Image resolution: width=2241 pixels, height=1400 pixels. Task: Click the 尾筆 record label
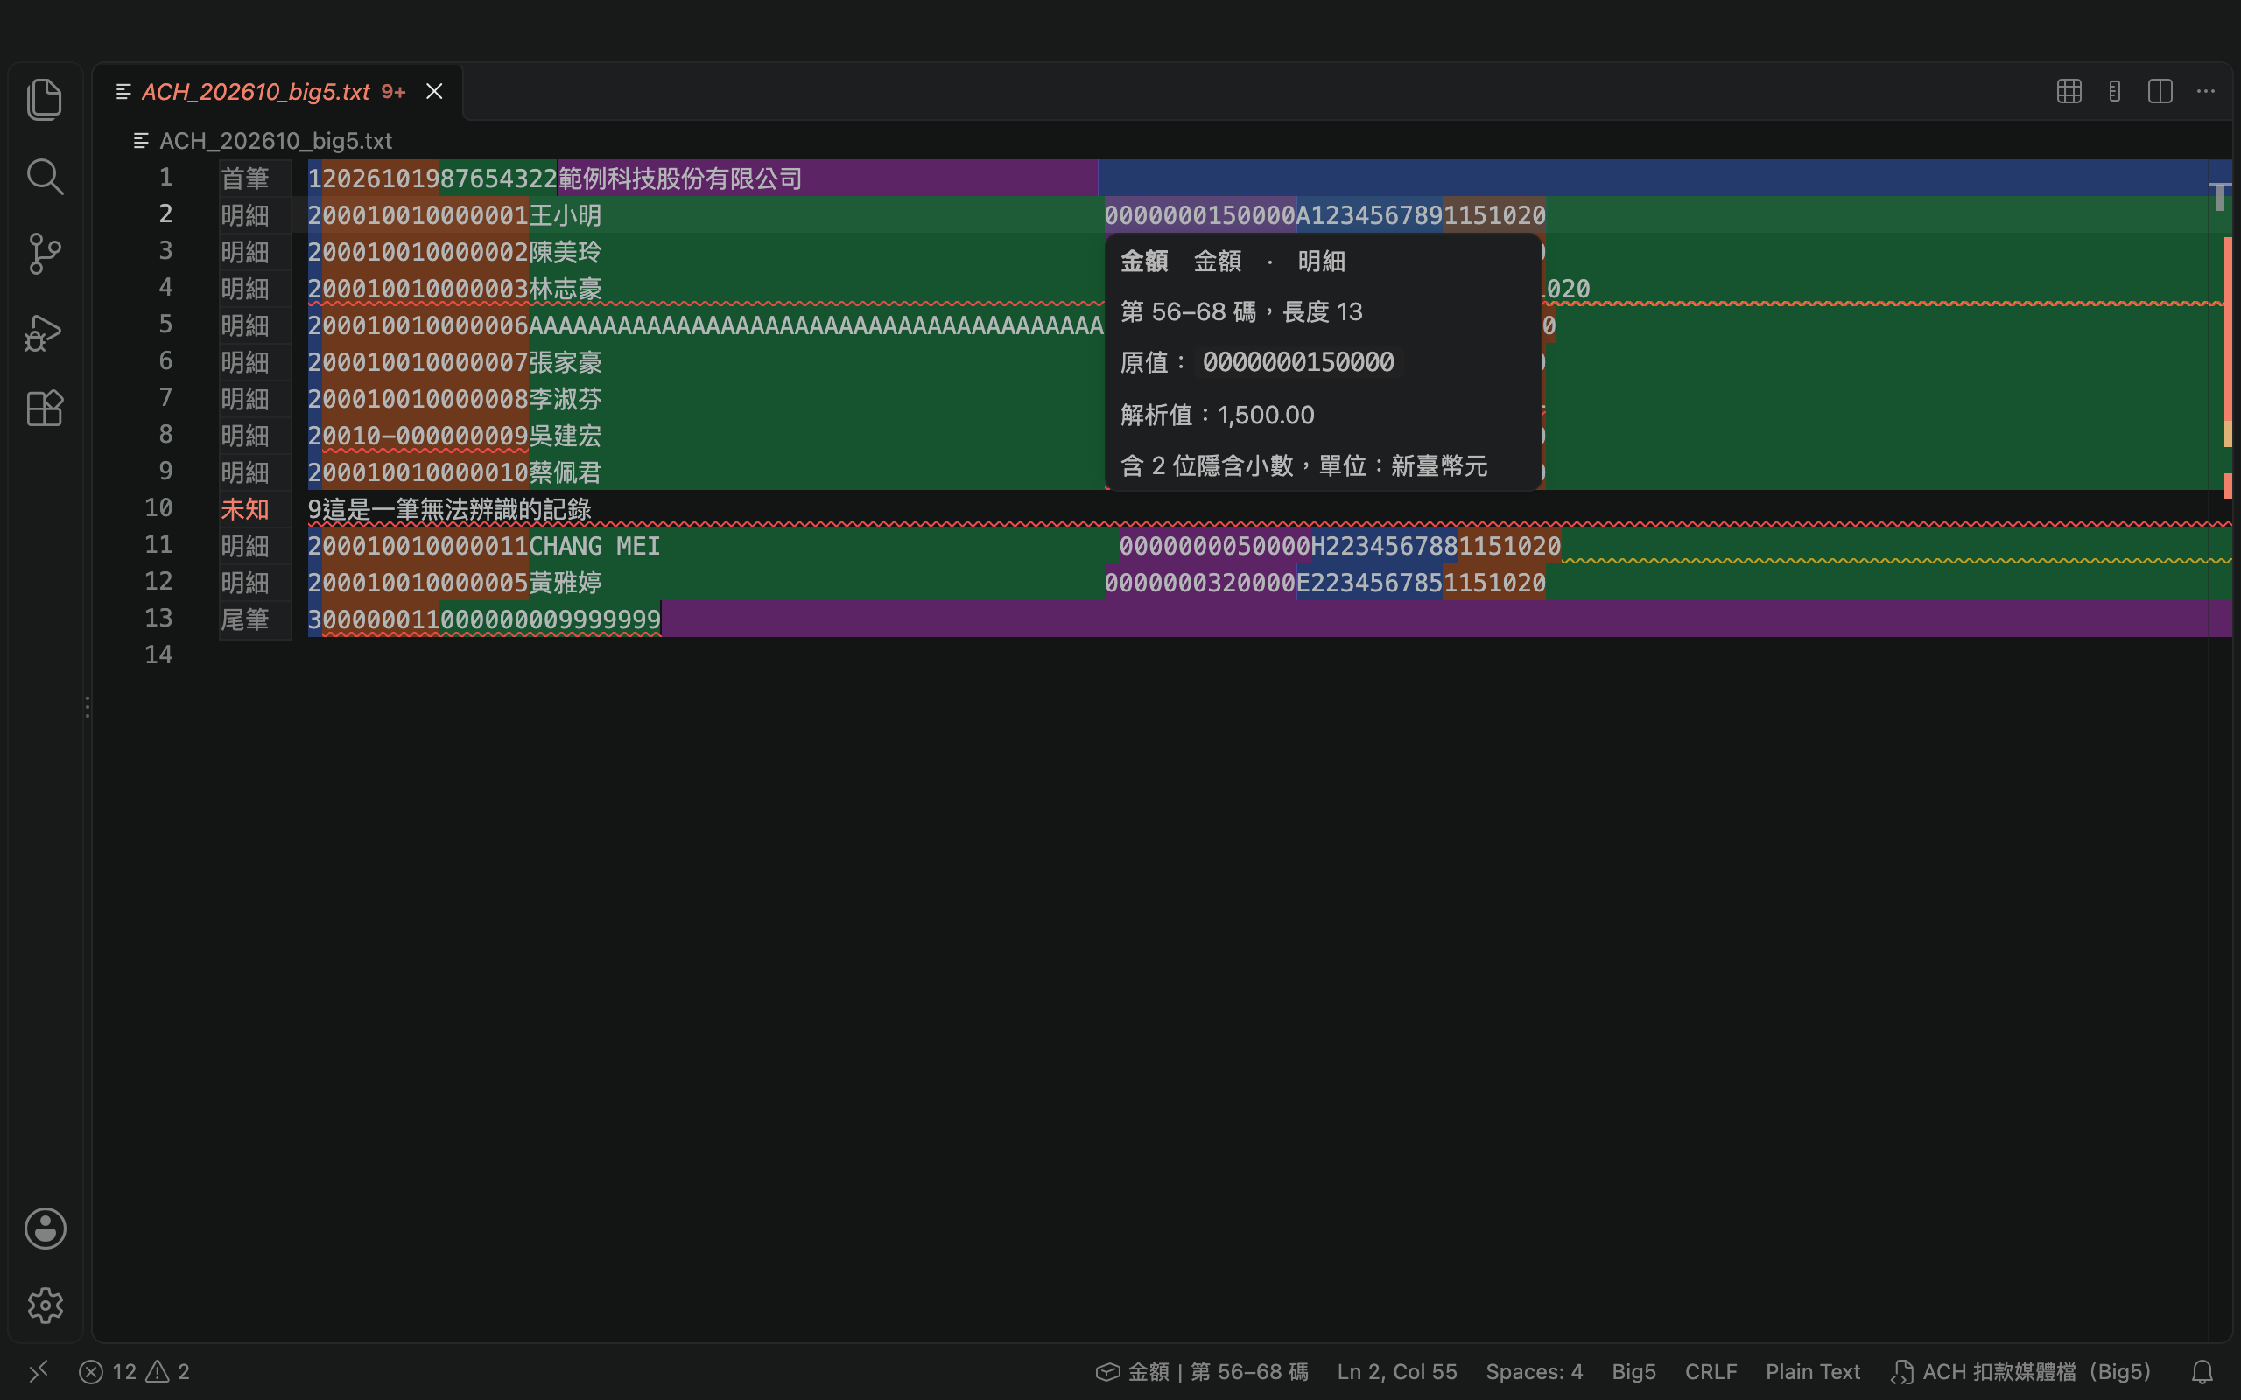click(244, 619)
